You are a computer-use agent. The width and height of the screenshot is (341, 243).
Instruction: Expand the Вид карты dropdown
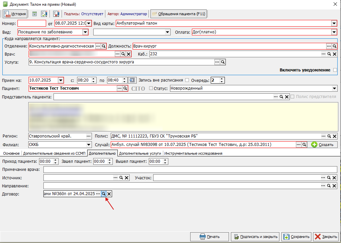click(x=334, y=23)
